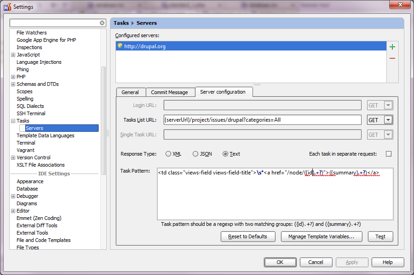Screen dimensions: 414x275
Task: Switch to the General tab
Action: tap(131, 92)
